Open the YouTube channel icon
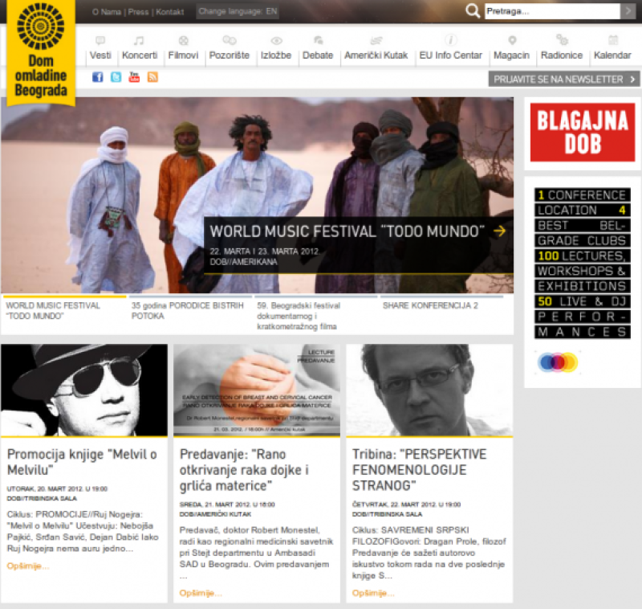The height and width of the screenshot is (609, 642). 134,77
